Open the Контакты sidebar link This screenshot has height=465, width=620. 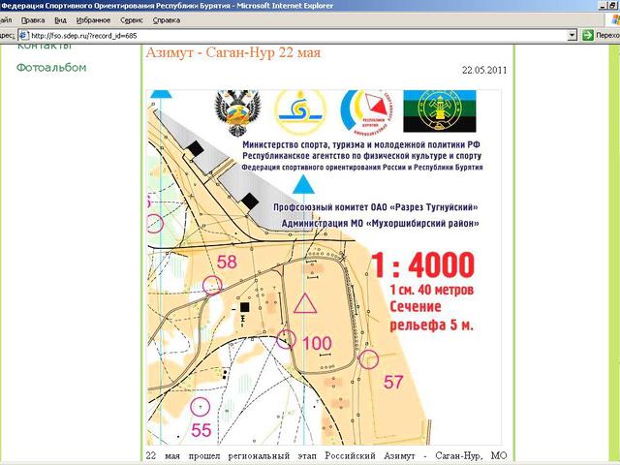(x=45, y=46)
